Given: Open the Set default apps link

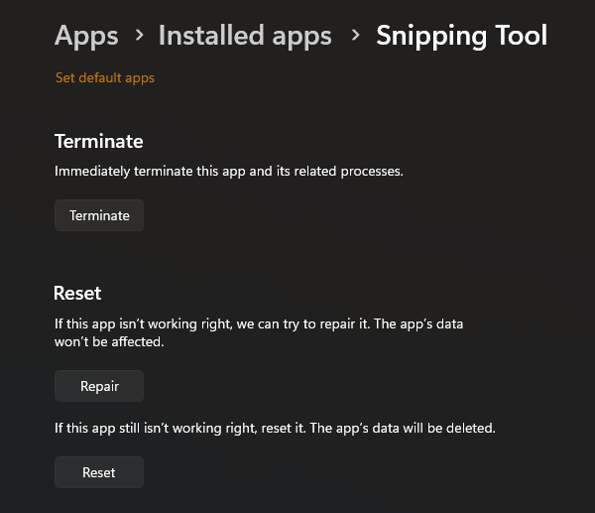Looking at the screenshot, I should [x=105, y=77].
